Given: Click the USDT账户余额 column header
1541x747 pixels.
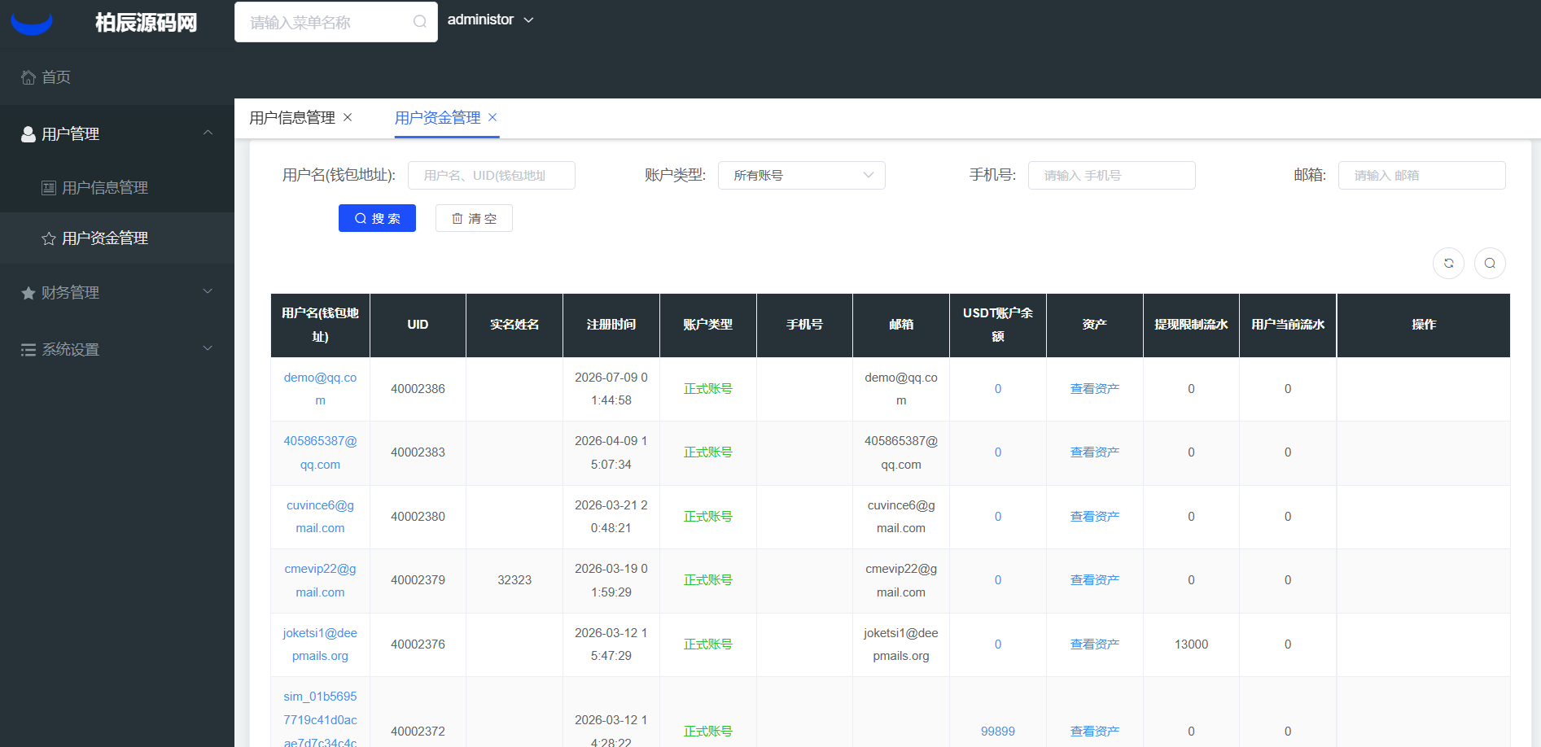Looking at the screenshot, I should click(x=998, y=325).
